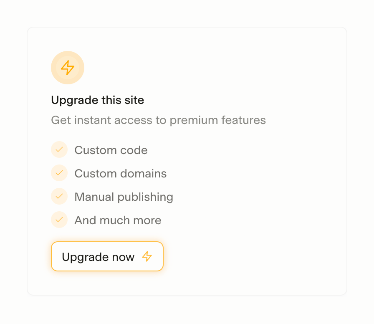Screen dimensions: 374x324
Task: Click the premium features subtitle text
Action: coord(158,120)
